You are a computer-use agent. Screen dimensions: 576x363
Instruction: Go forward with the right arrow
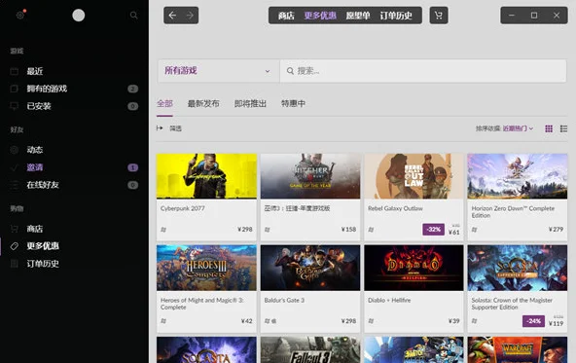(190, 16)
